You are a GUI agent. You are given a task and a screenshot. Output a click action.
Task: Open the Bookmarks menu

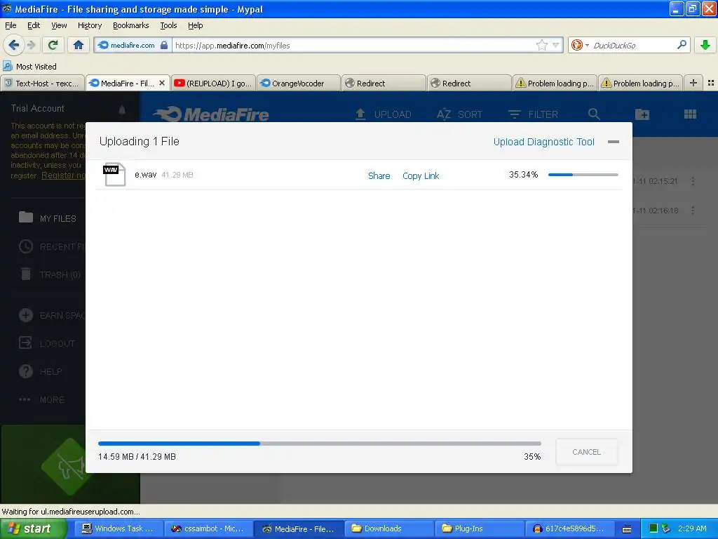pos(130,25)
